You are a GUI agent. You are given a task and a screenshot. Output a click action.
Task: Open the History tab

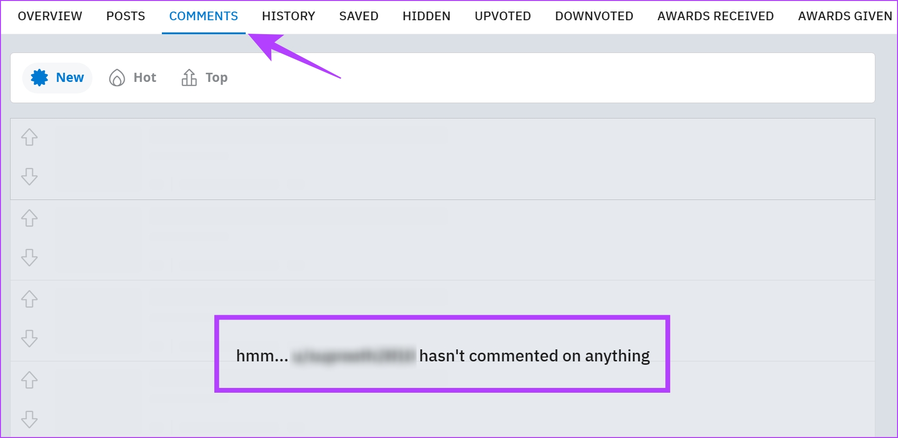click(289, 16)
